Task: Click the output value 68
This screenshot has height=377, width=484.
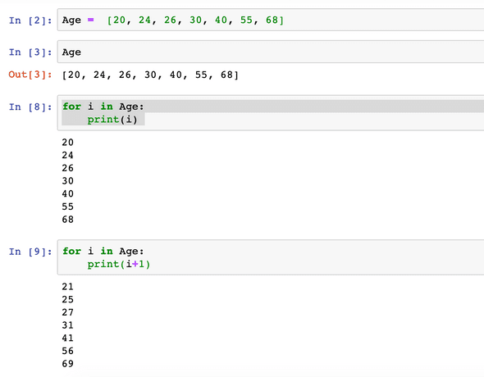Action: point(67,219)
